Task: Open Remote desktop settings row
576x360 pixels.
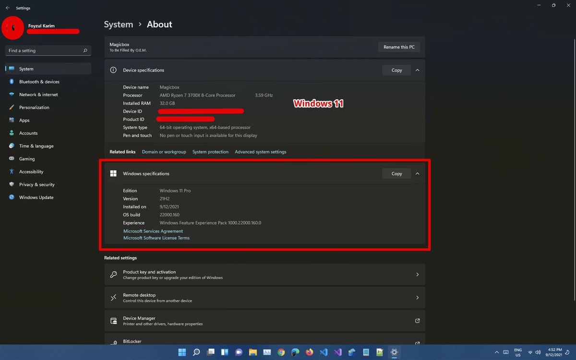Action: [264, 298]
